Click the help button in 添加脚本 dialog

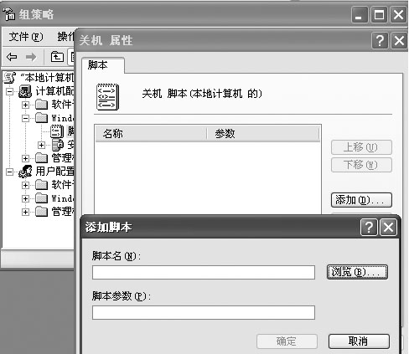coord(369,227)
